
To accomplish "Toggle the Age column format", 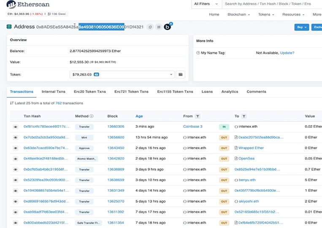I will 139,116.
